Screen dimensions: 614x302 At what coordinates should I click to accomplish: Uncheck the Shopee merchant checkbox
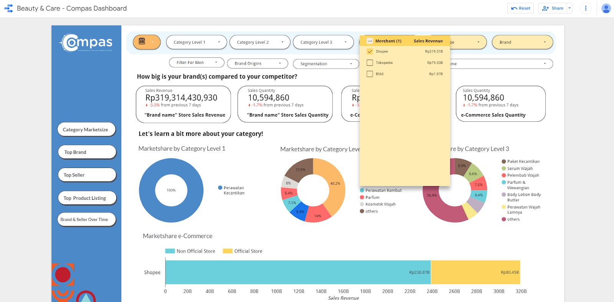[370, 51]
